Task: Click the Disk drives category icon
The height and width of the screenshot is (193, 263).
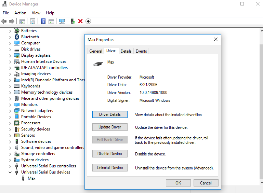Action: click(x=17, y=50)
